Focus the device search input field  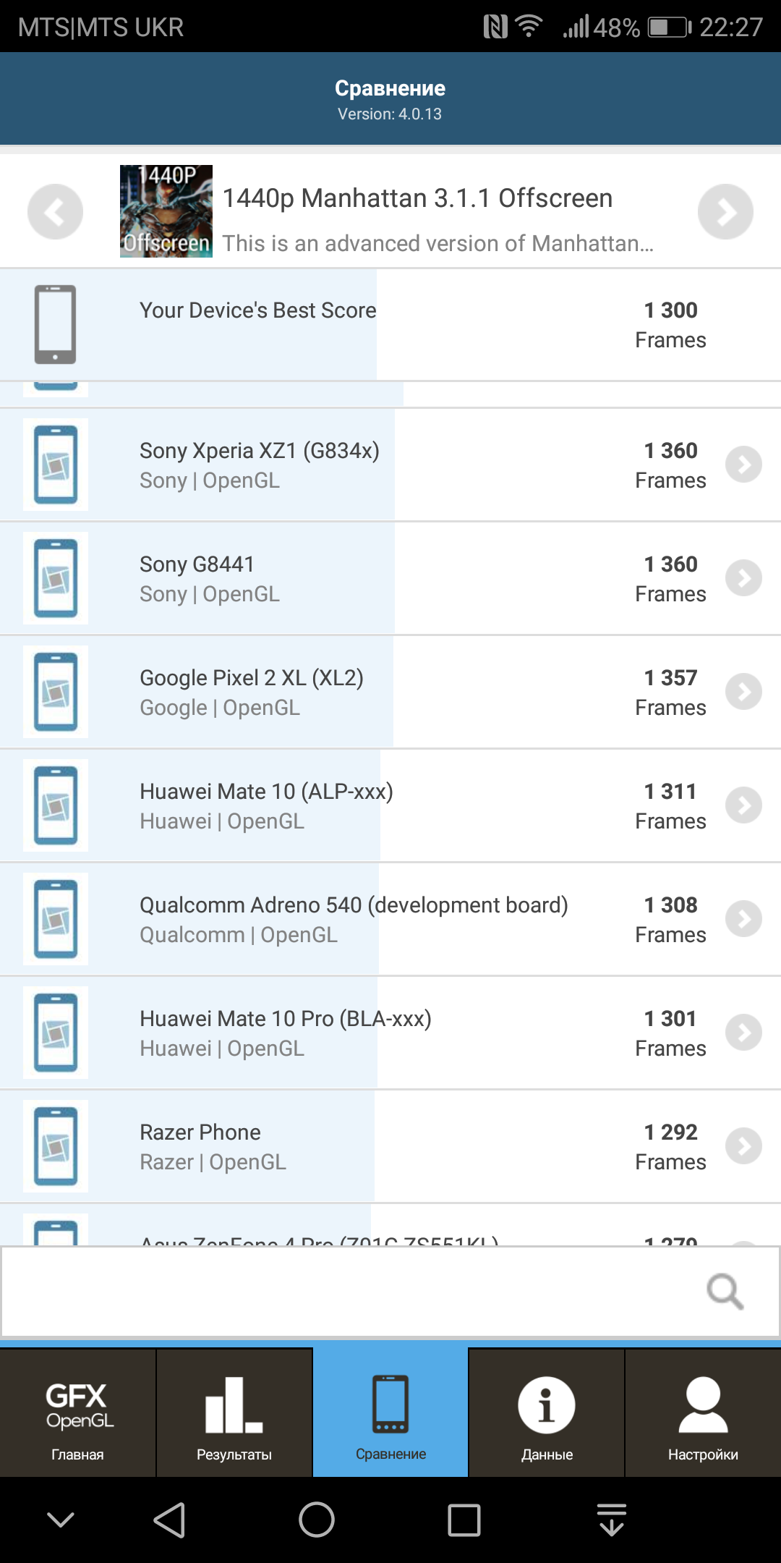390,1292
